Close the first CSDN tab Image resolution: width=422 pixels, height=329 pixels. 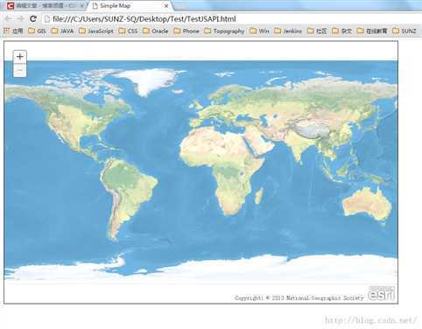click(82, 6)
